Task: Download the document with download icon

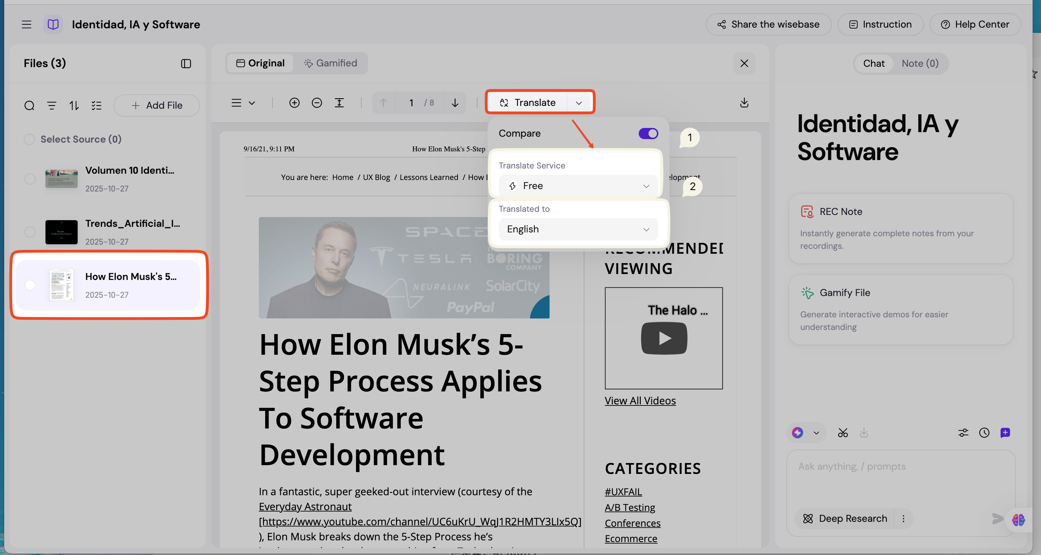Action: tap(744, 103)
